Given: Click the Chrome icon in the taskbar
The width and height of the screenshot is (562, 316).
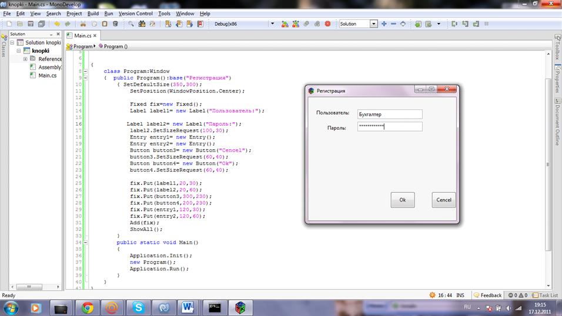Looking at the screenshot, I should pos(87,307).
